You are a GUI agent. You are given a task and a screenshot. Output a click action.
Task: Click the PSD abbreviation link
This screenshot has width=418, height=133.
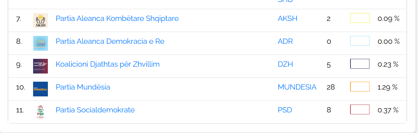pos(285,110)
